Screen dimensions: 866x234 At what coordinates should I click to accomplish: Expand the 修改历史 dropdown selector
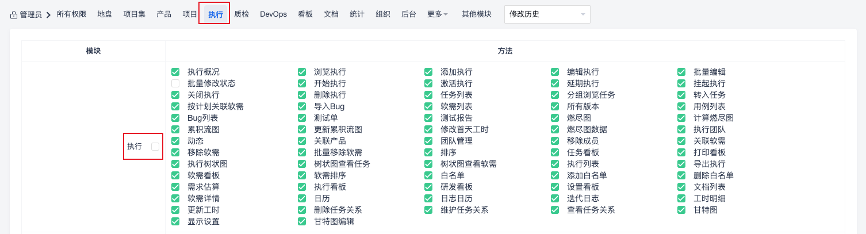coord(547,14)
